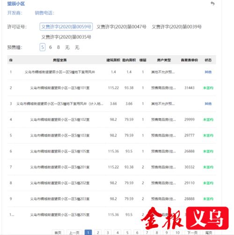Select the 5幢105室 address cell
Image resolution: width=234 pixels, height=235 pixels.
coord(60,151)
